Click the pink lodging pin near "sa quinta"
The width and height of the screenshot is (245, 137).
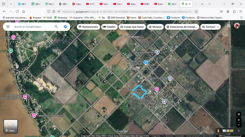[x=13, y=37]
